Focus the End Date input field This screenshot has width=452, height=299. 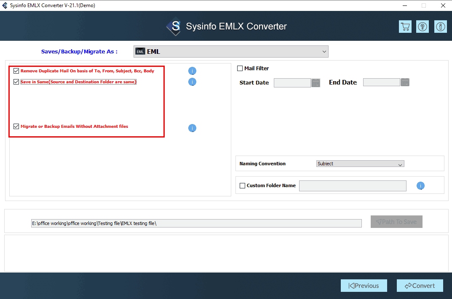coord(382,82)
